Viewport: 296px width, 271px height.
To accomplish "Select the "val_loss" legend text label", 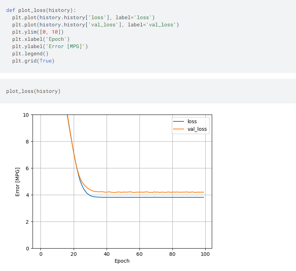I will click(197, 129).
